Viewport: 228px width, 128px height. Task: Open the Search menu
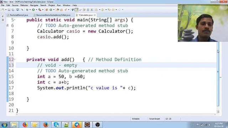43,5
